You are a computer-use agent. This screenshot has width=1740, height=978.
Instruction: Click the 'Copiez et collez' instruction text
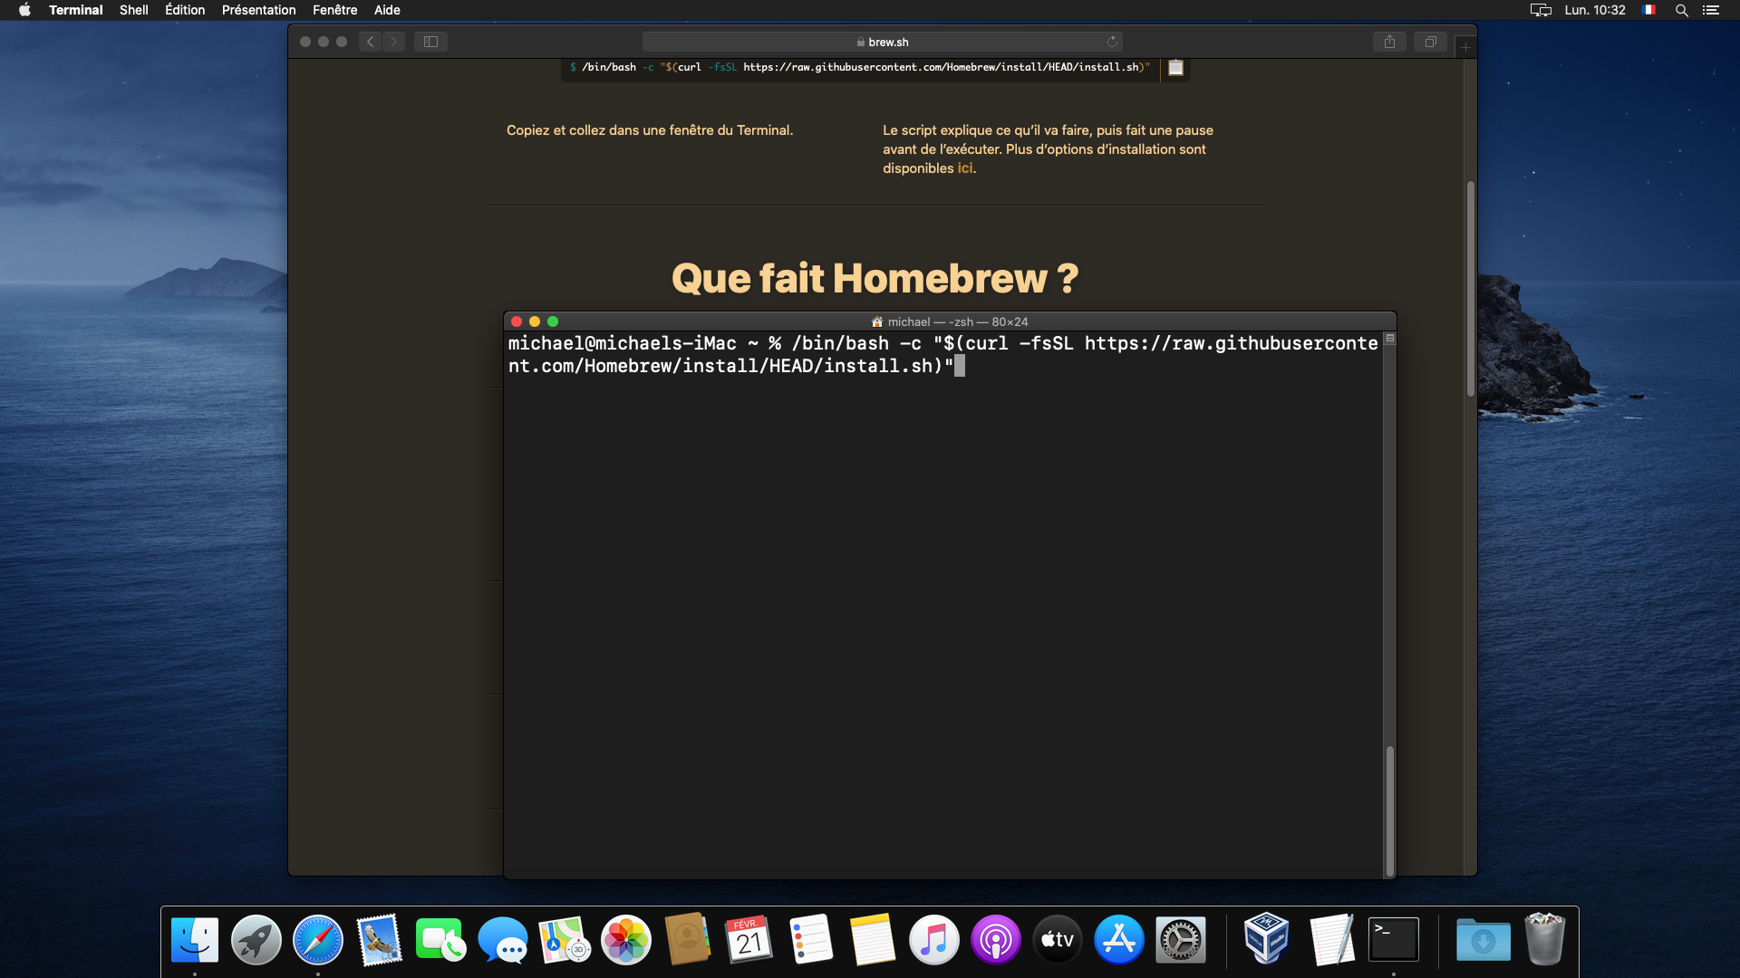650,130
